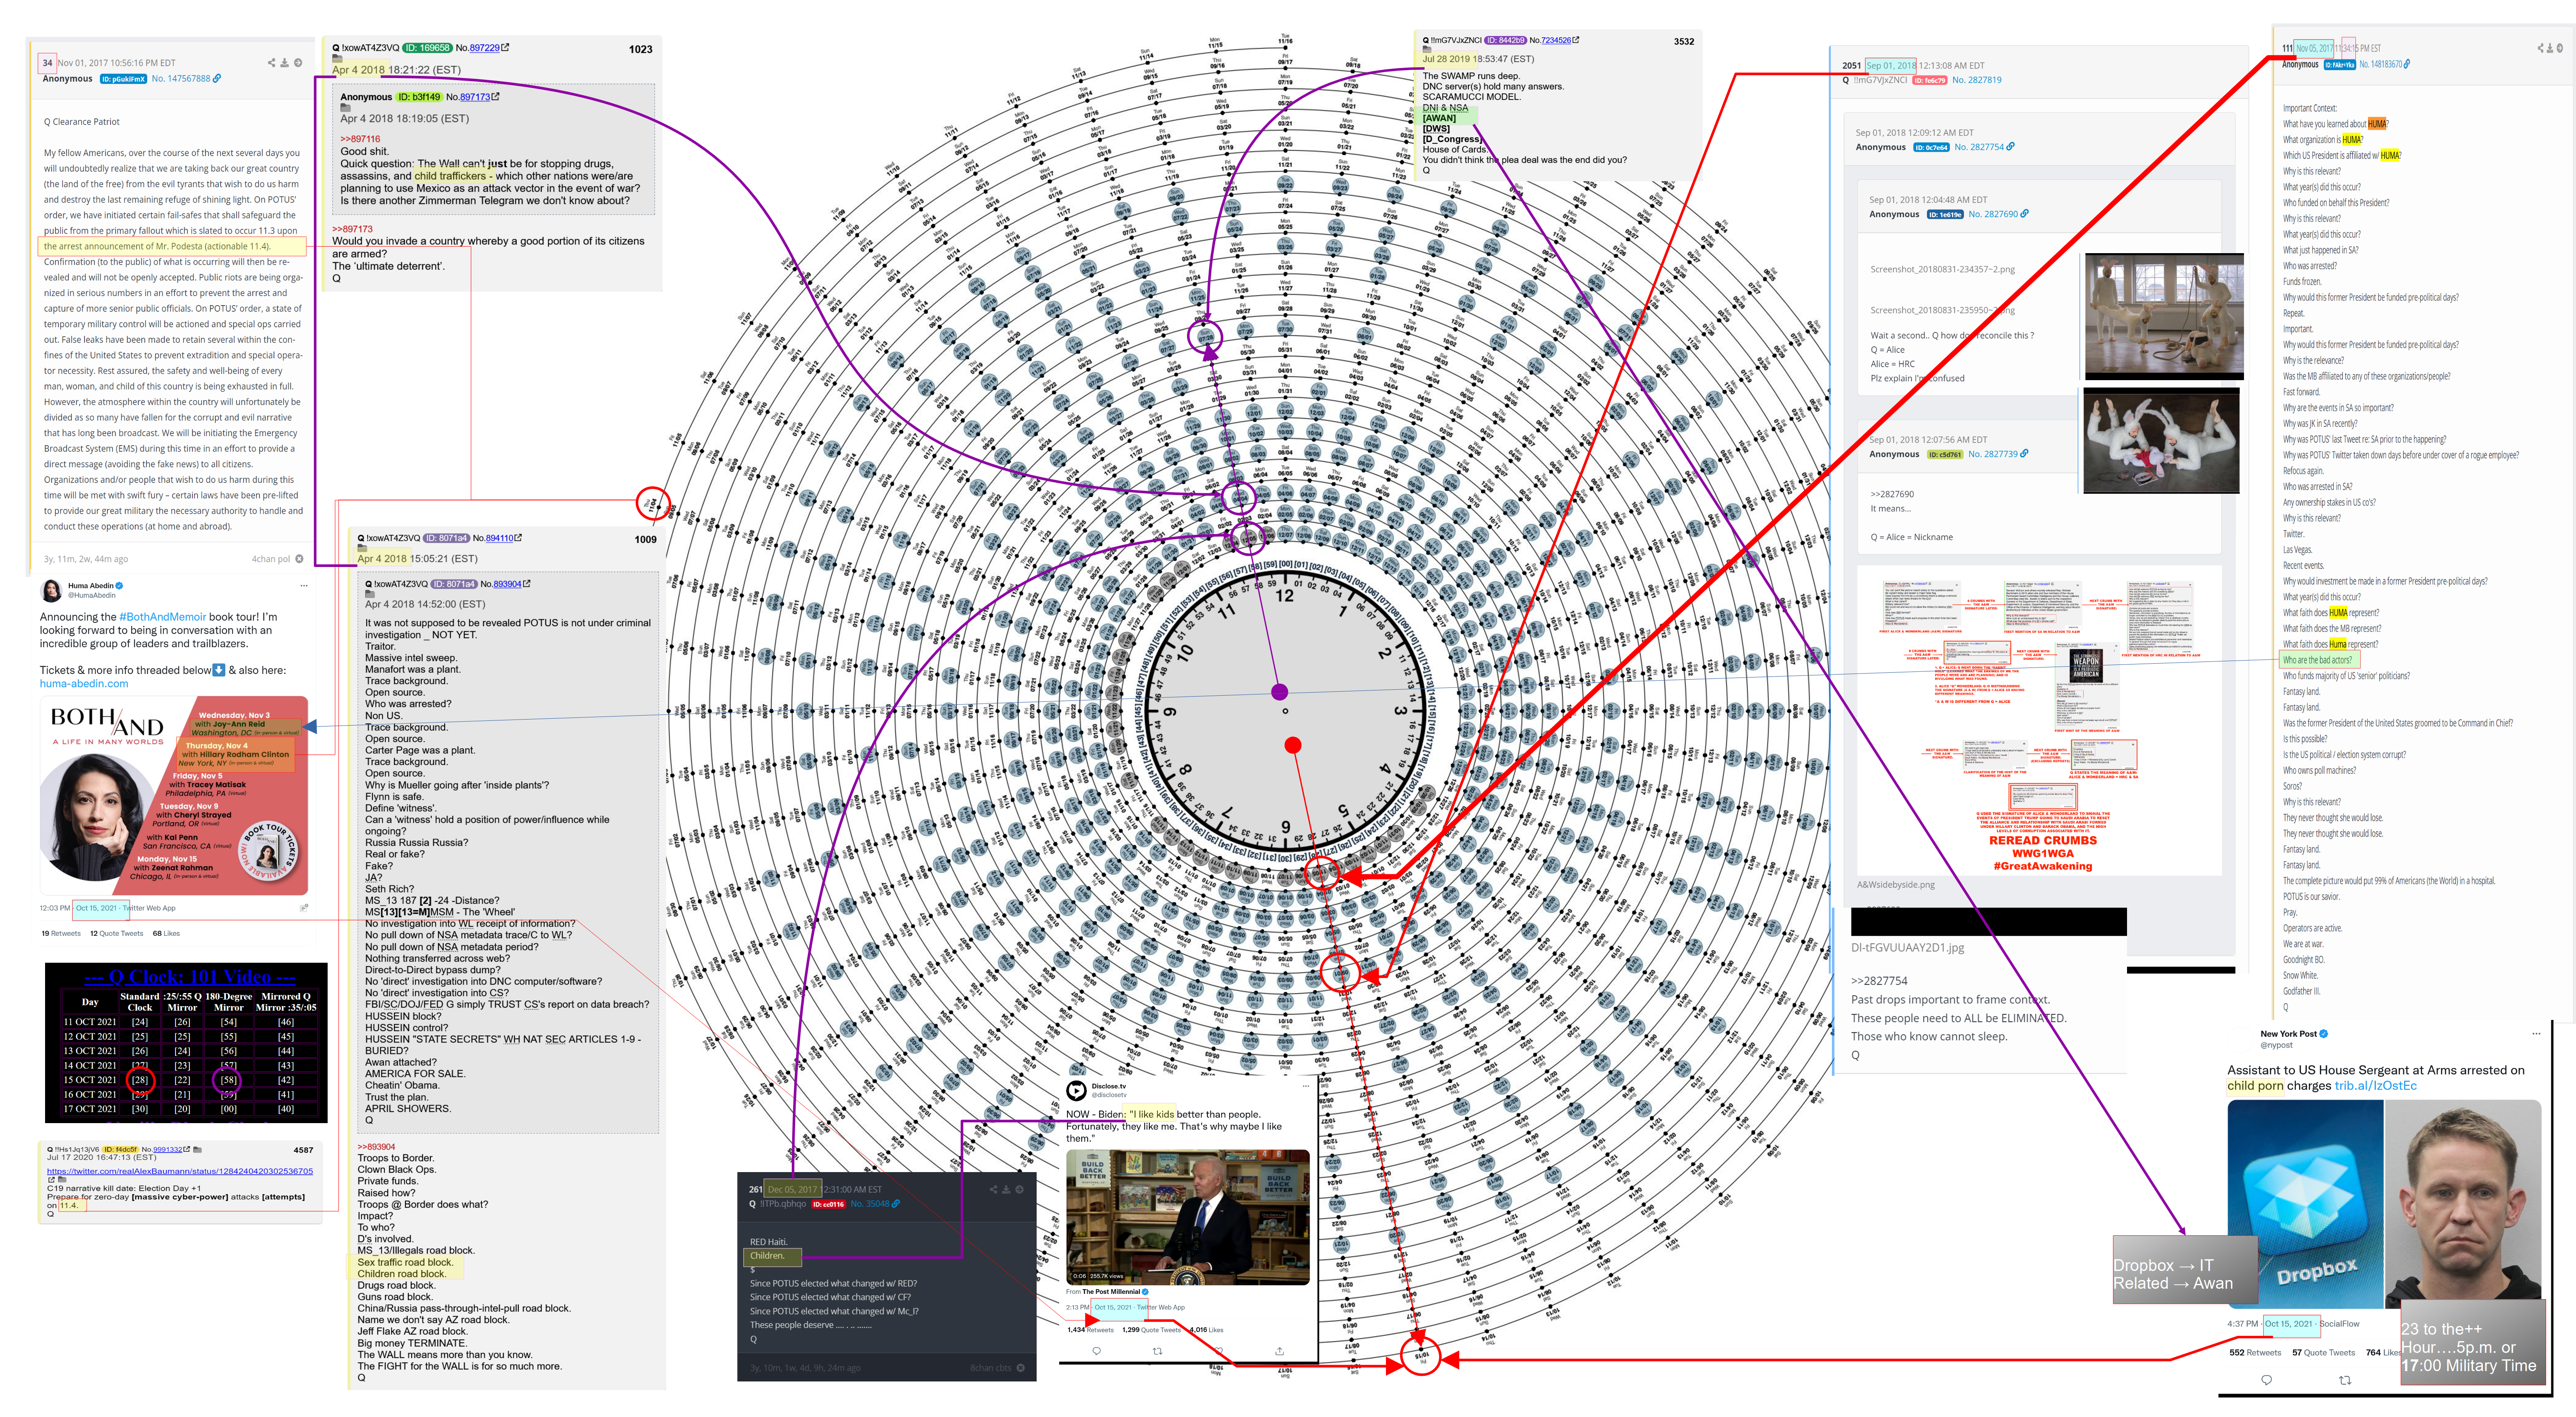Click the ID: pGukiFmX badge

[x=123, y=78]
